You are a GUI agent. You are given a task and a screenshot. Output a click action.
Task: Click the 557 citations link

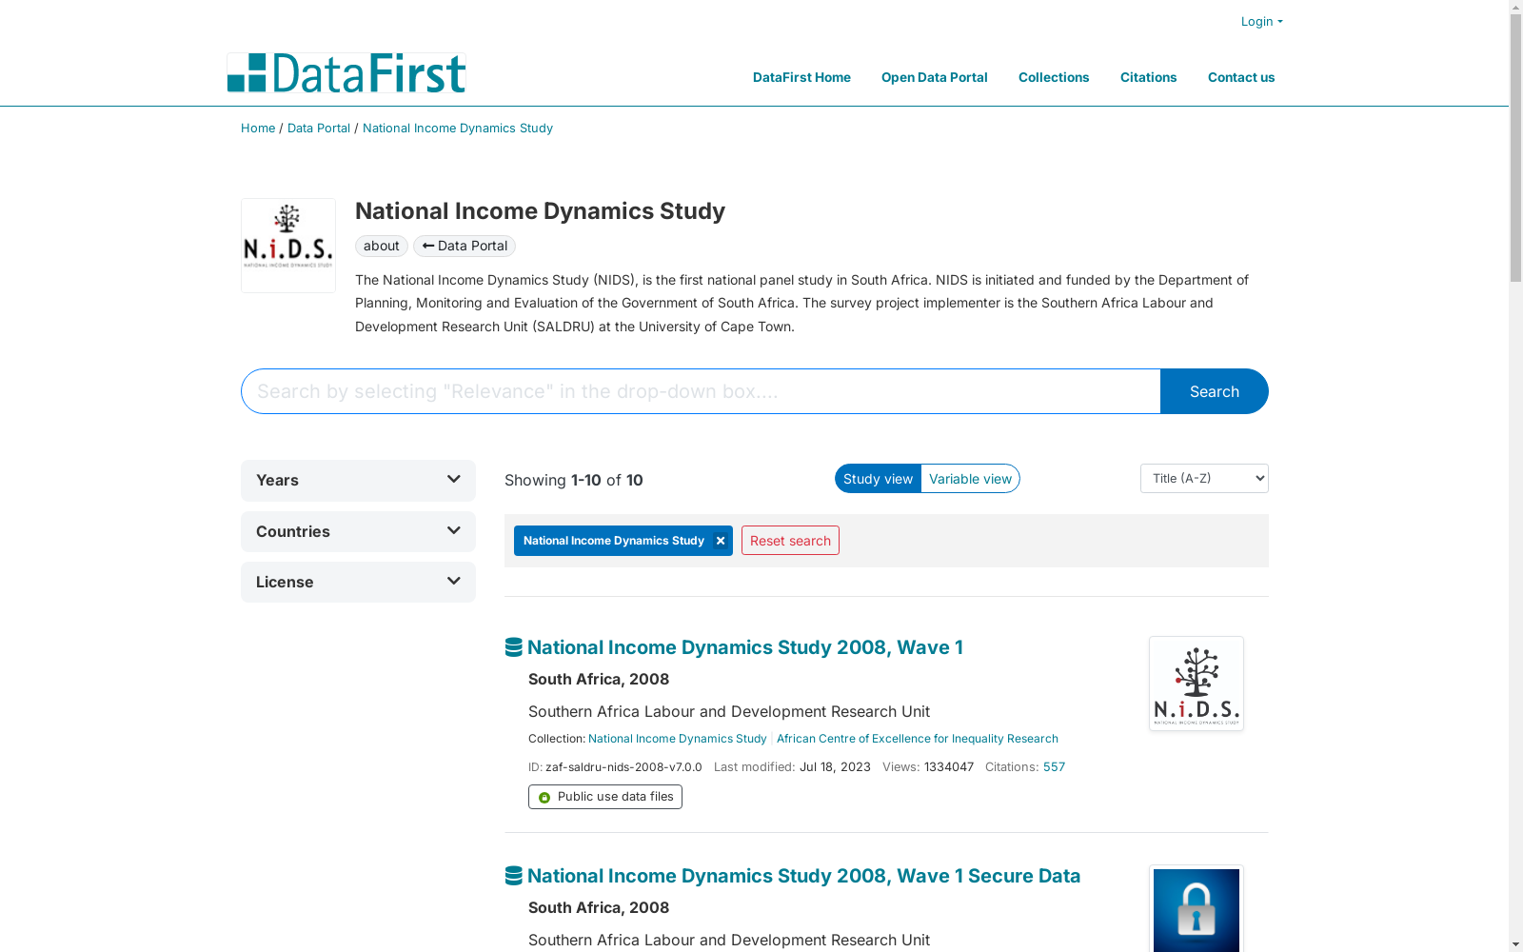1054,767
